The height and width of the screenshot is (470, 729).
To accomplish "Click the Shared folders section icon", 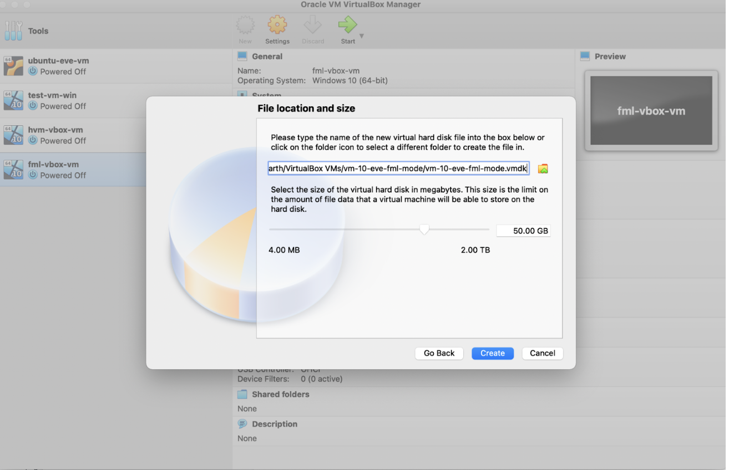I will 242,394.
